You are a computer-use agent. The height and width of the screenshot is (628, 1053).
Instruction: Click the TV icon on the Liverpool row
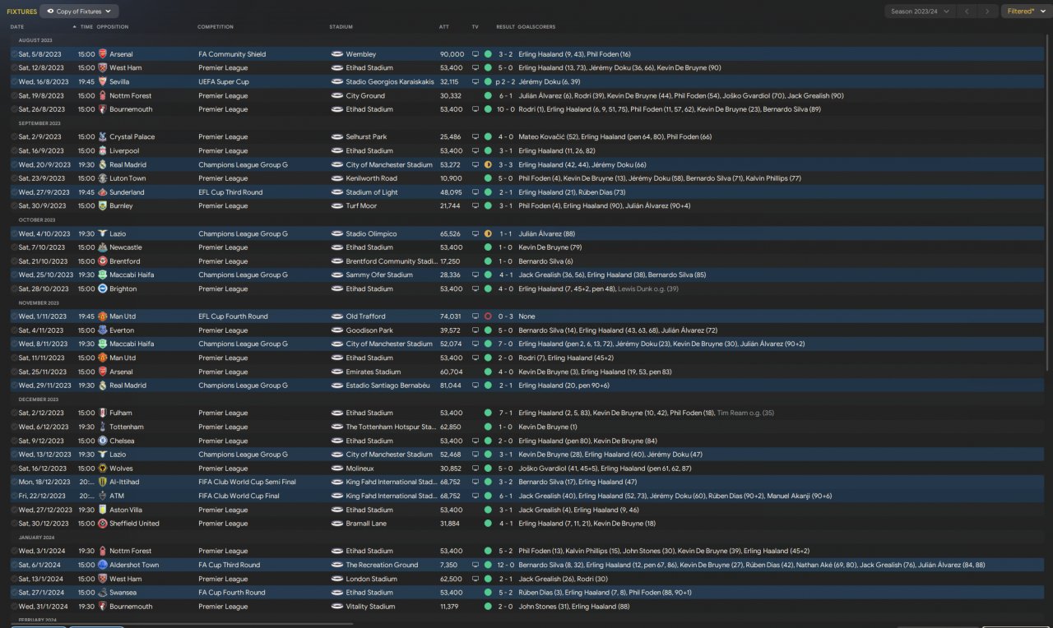click(475, 151)
